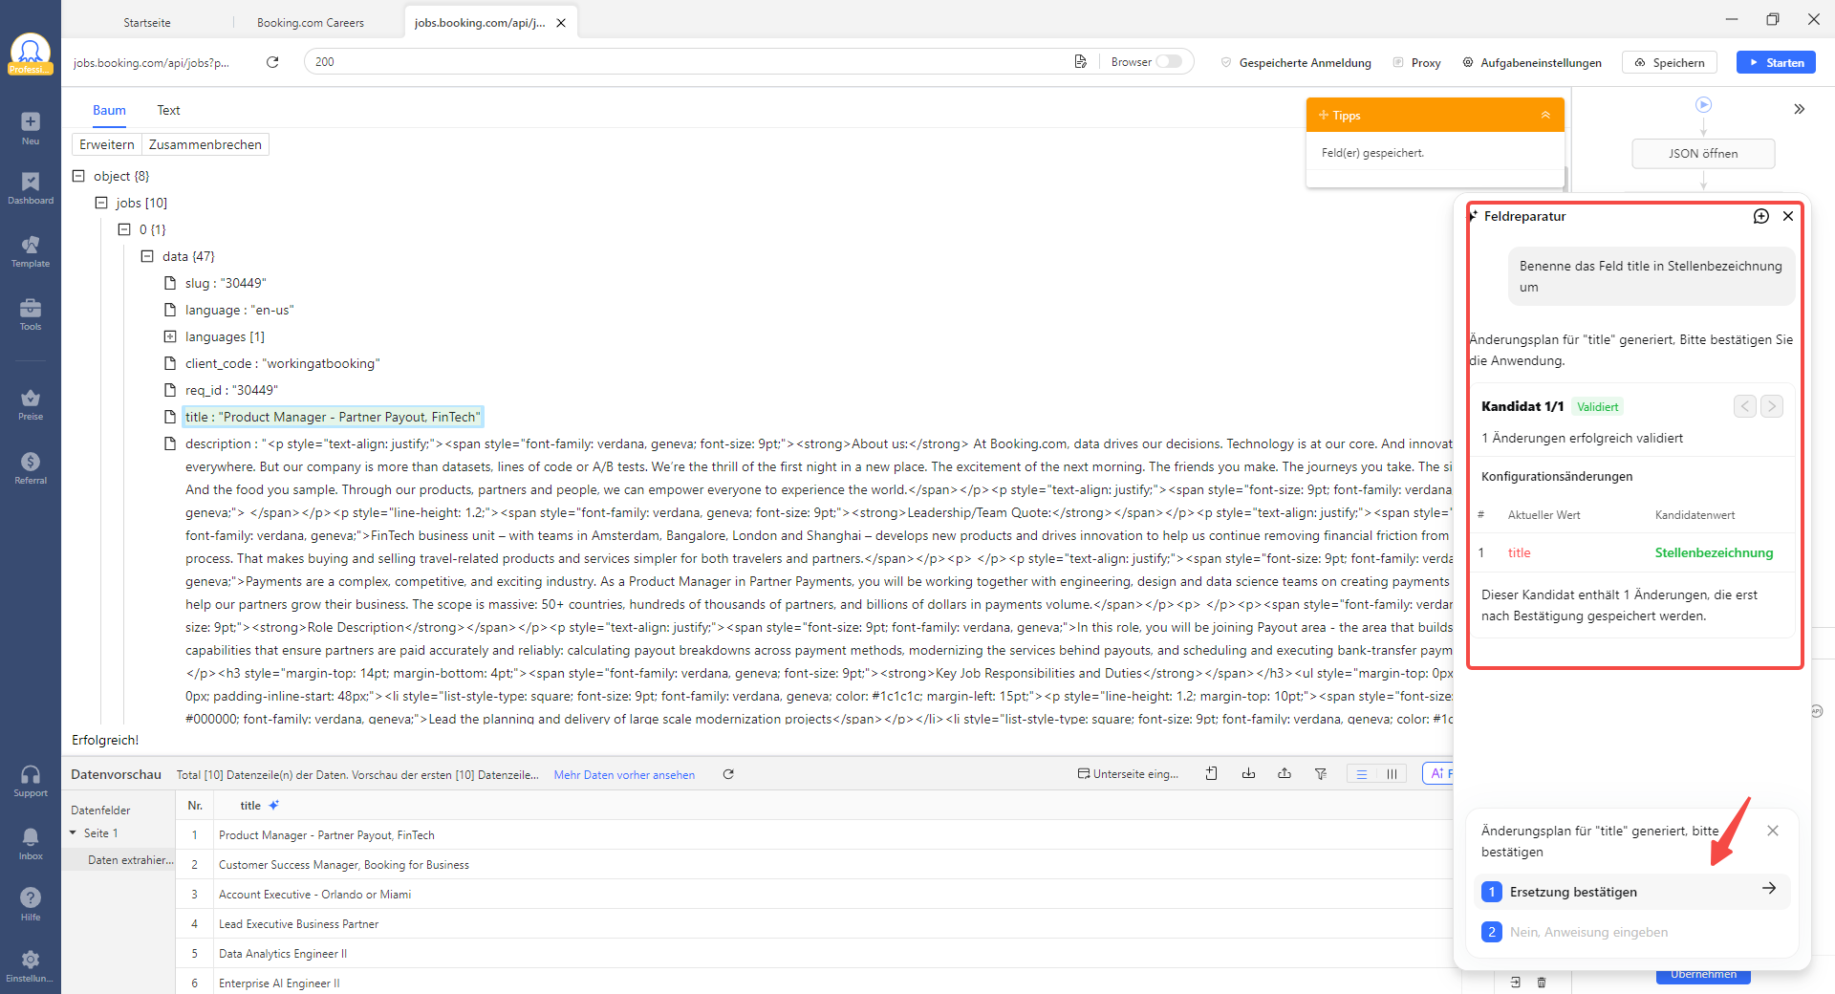The image size is (1835, 994).
Task: Collapse the jobs [10] node
Action: pos(101,203)
